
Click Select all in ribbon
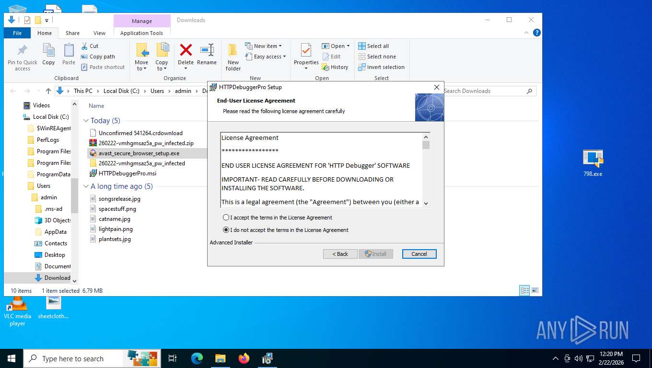pyautogui.click(x=373, y=46)
